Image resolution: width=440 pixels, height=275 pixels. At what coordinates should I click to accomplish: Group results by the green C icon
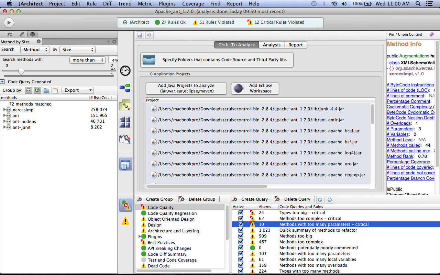(x=37, y=90)
